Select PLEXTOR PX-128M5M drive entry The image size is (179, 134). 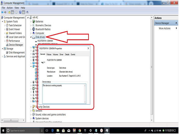(x=45, y=41)
